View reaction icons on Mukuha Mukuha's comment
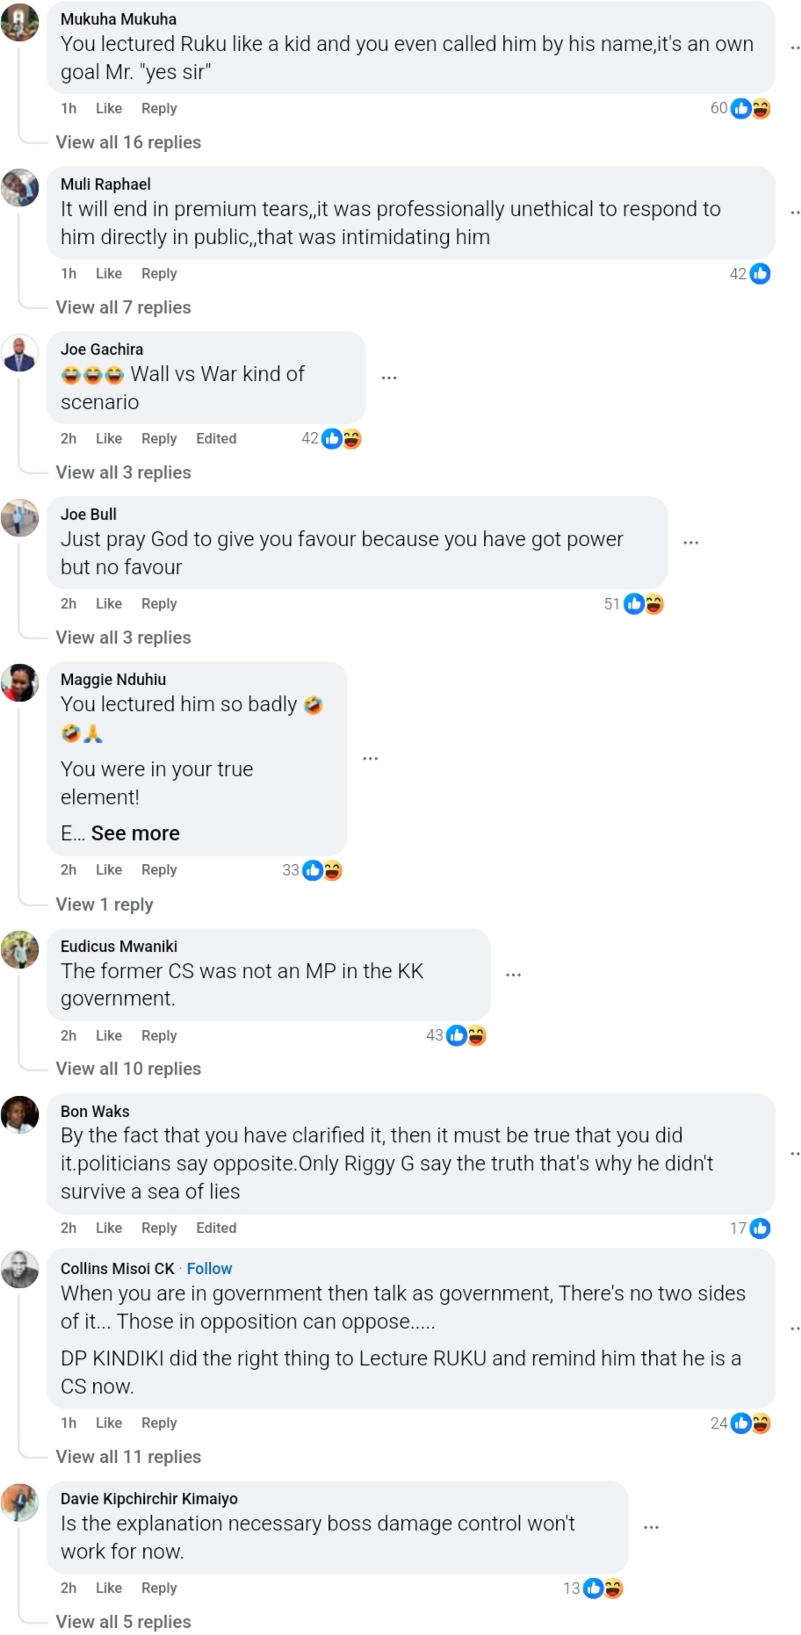801x1635 pixels. (751, 108)
